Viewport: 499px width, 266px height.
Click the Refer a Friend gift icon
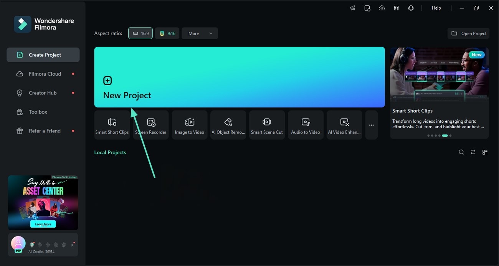click(x=20, y=131)
